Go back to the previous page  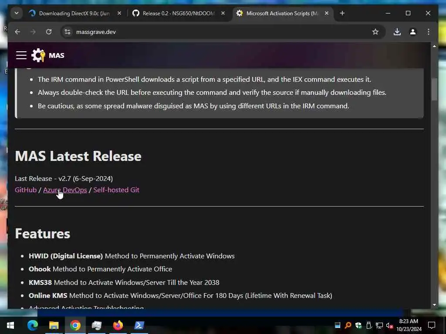tap(17, 32)
